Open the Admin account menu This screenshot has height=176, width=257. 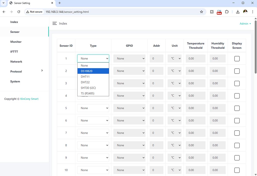coord(245,24)
